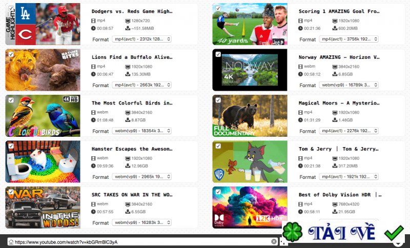The image size is (410, 248).
Task: Click the title "Norway AMAZING – Horizon V…"
Action: pyautogui.click(x=339, y=57)
